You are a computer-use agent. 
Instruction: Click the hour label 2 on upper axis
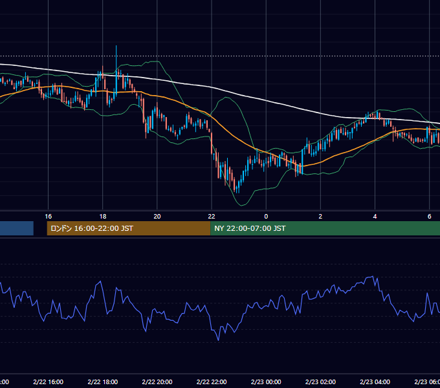(320, 216)
